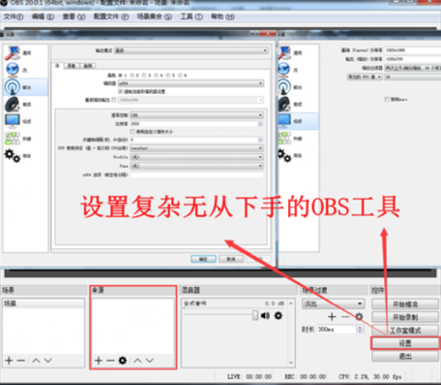Open the General (通用) settings icon in left settings dialog
441x385 pixels.
point(12,53)
